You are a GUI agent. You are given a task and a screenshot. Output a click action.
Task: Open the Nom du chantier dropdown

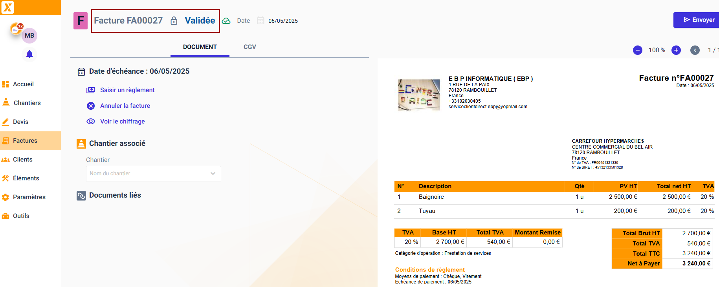(x=154, y=174)
